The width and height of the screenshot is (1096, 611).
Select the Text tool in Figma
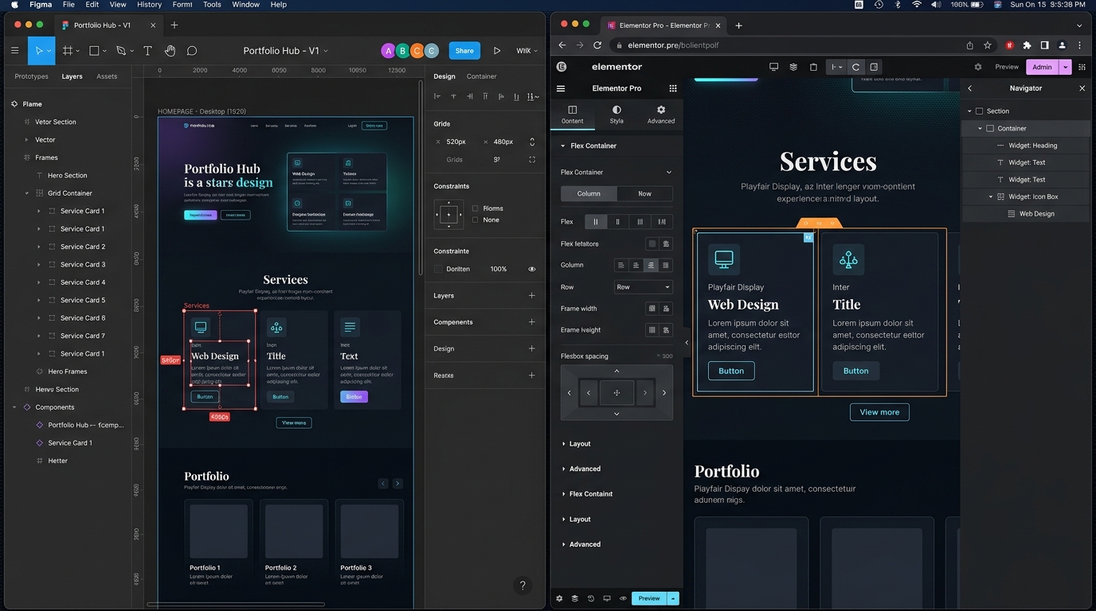tap(147, 50)
